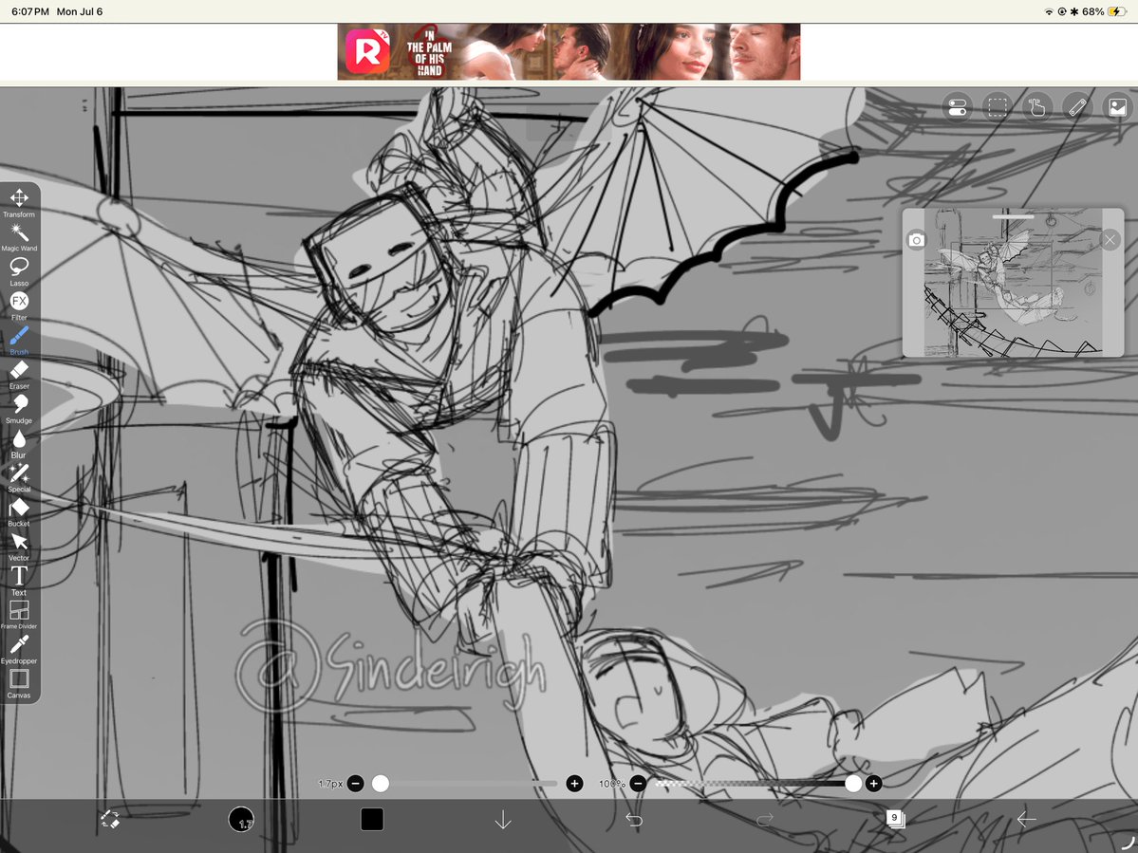Decrease opacity with minus button

point(638,784)
